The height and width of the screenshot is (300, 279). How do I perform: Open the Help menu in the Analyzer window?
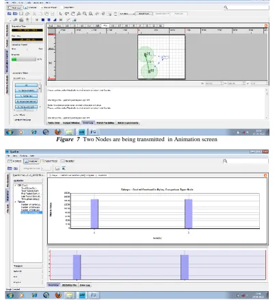[x=32, y=155]
